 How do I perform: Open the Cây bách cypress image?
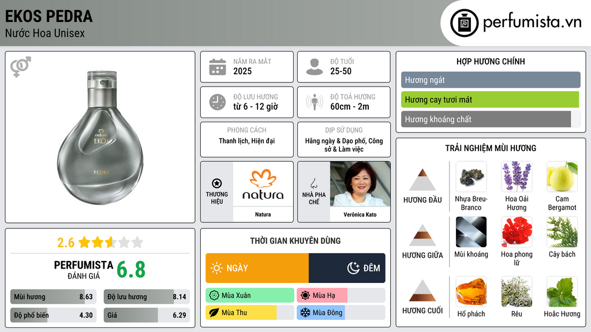[x=562, y=232]
